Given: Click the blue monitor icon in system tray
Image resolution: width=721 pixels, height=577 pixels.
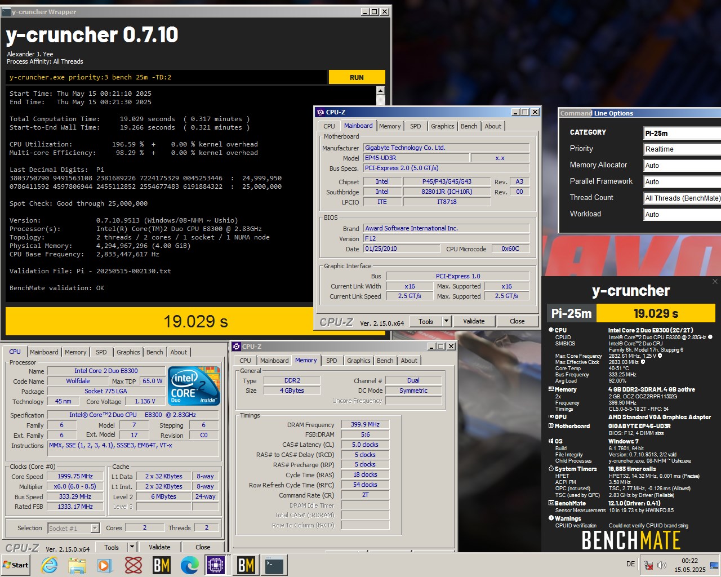Looking at the screenshot, I should pyautogui.click(x=714, y=565).
